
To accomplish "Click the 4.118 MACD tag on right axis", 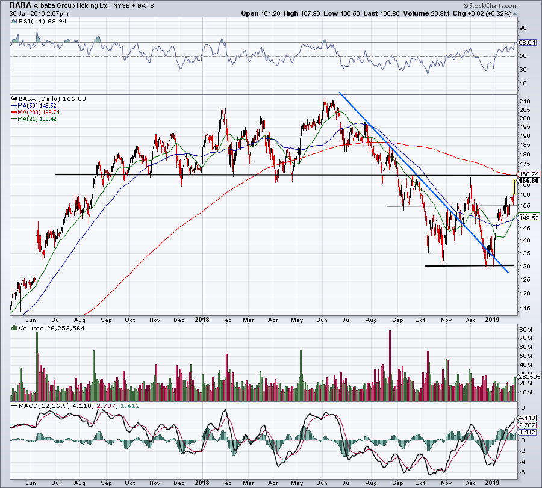I will [528, 418].
